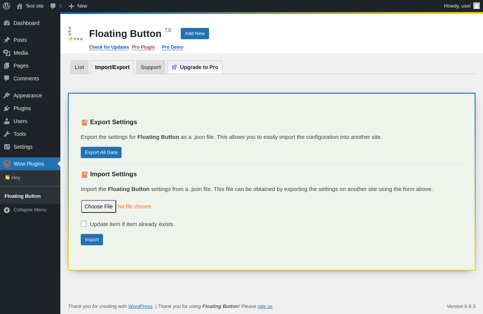Click the Add New button
The image size is (483, 314).
[x=195, y=34]
